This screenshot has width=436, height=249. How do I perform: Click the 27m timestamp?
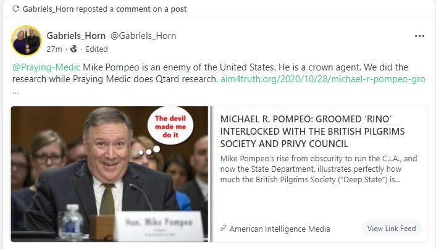pyautogui.click(x=54, y=49)
